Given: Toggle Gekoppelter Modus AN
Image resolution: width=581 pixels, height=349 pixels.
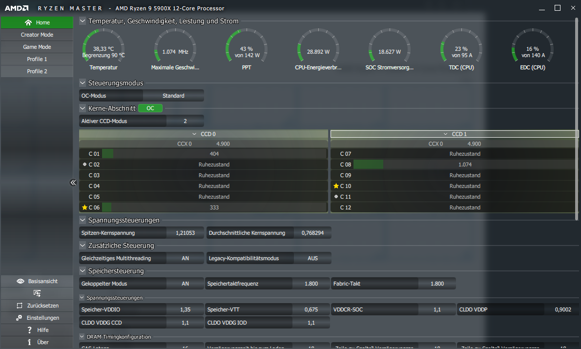Looking at the screenshot, I should tap(185, 284).
